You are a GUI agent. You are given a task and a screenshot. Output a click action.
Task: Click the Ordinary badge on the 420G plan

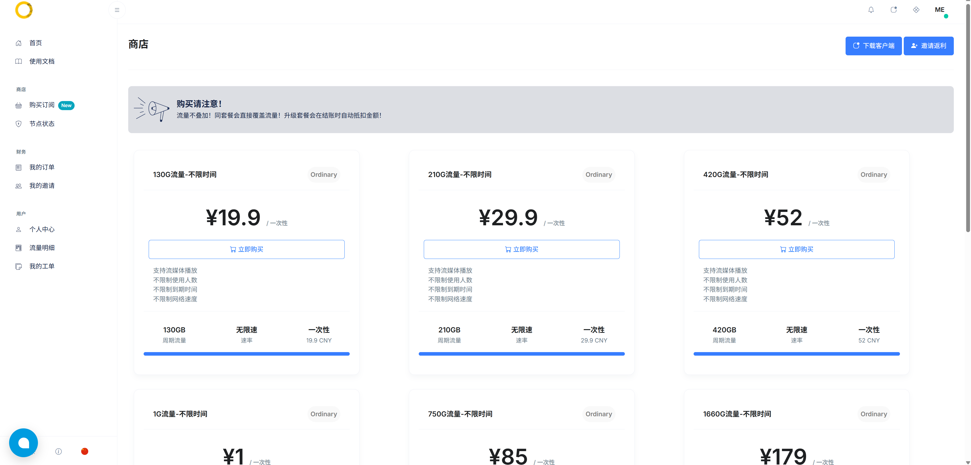click(873, 175)
